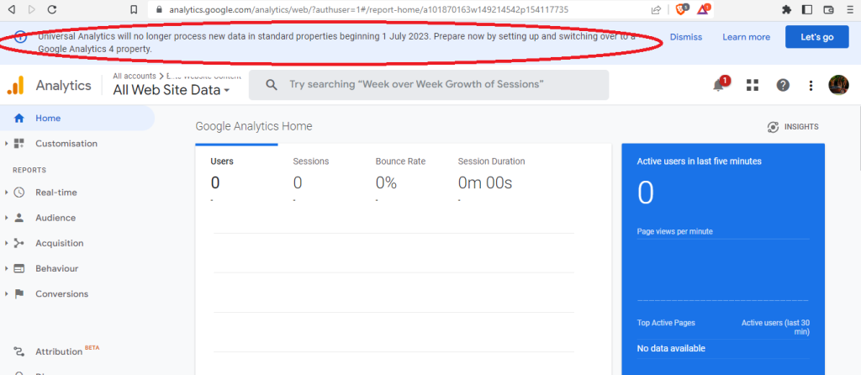Expand the Acquisition reports section
The height and width of the screenshot is (375, 861).
(x=59, y=243)
